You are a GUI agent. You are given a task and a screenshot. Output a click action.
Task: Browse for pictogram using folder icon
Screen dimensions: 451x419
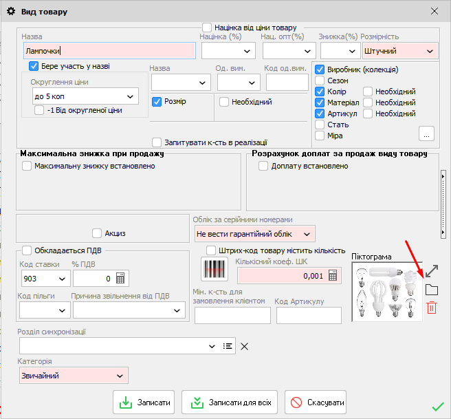click(431, 289)
